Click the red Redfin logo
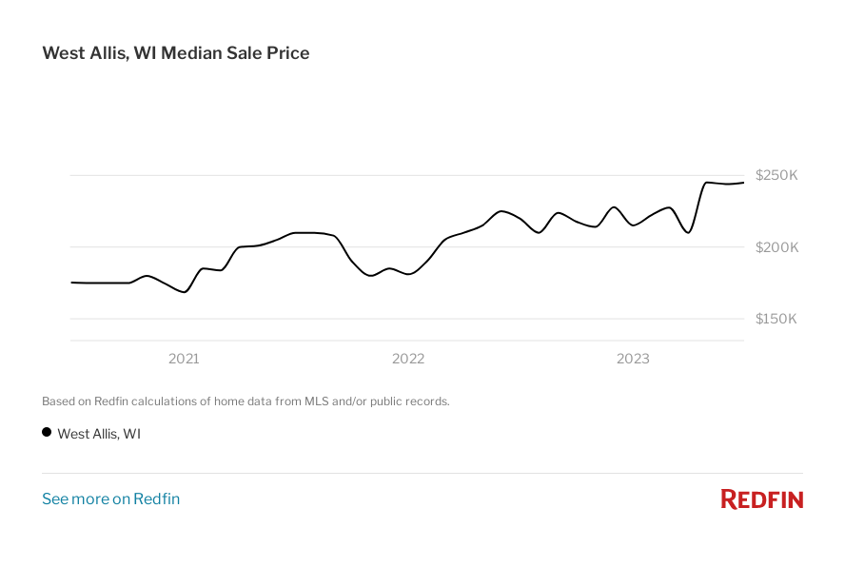The width and height of the screenshot is (845, 567). 761,499
